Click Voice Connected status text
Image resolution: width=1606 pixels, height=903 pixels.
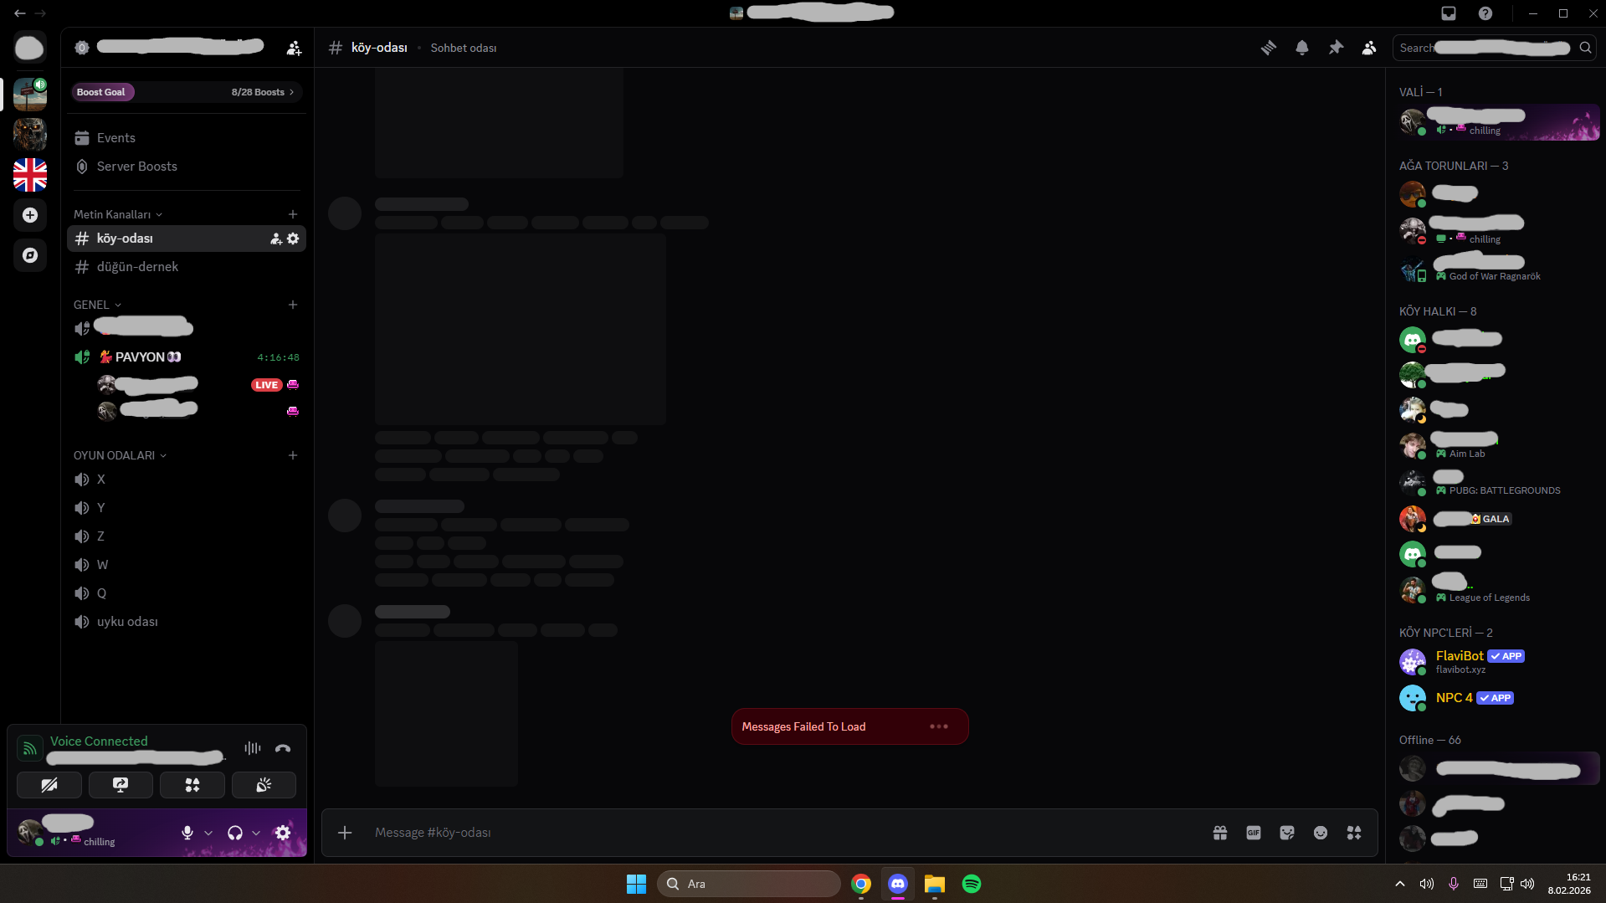[99, 741]
